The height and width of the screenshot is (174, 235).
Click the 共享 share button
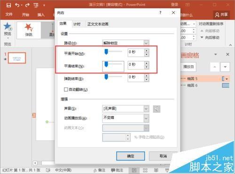pos(221,15)
